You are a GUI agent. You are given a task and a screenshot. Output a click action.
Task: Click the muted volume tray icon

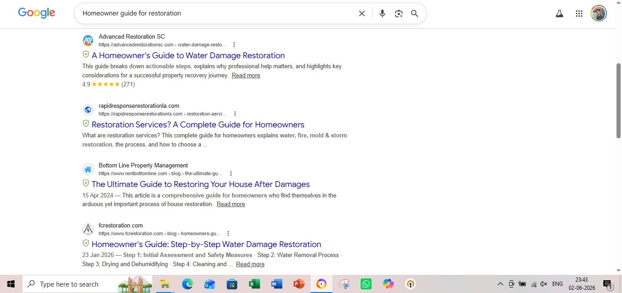click(x=544, y=284)
